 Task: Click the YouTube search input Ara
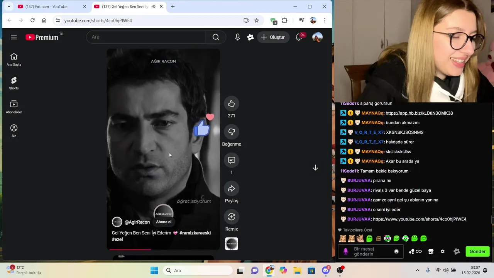point(147,37)
